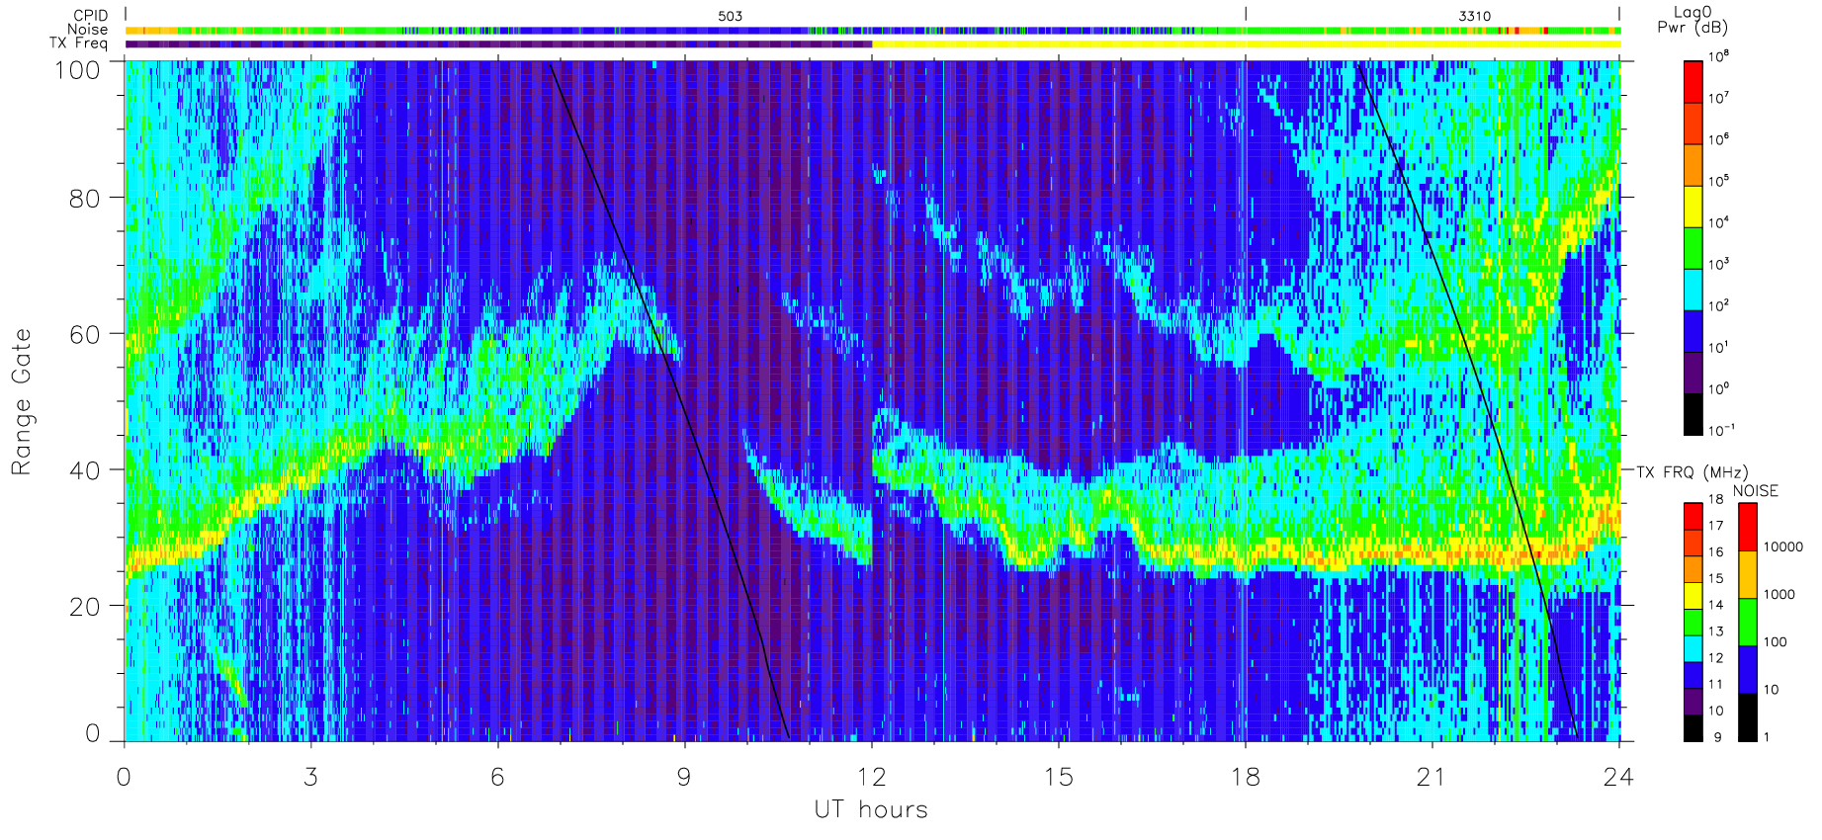The height and width of the screenshot is (840, 1822).
Task: Click the Range Gate axis tick "60"
Action: coord(84,334)
